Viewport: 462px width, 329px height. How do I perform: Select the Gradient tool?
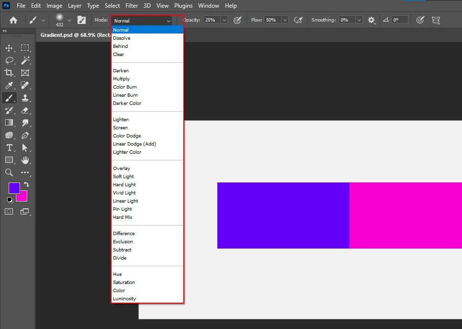coord(9,123)
